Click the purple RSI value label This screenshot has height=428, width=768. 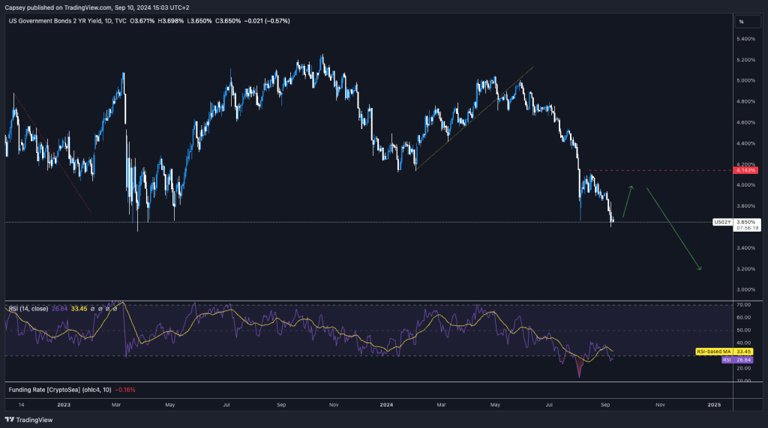(726, 359)
